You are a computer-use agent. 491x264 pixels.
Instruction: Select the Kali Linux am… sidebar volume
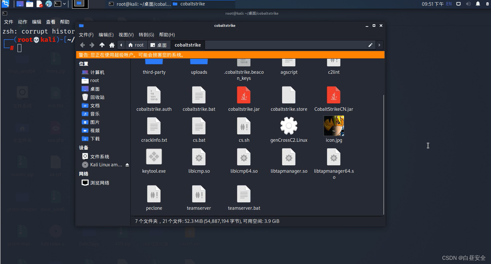pos(102,165)
